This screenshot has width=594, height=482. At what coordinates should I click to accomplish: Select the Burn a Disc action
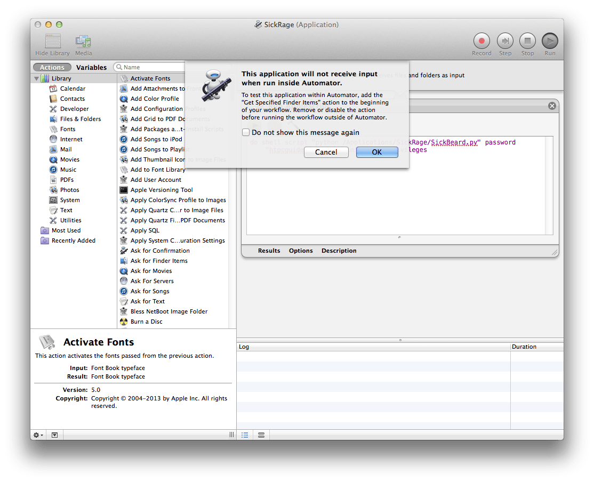(146, 322)
